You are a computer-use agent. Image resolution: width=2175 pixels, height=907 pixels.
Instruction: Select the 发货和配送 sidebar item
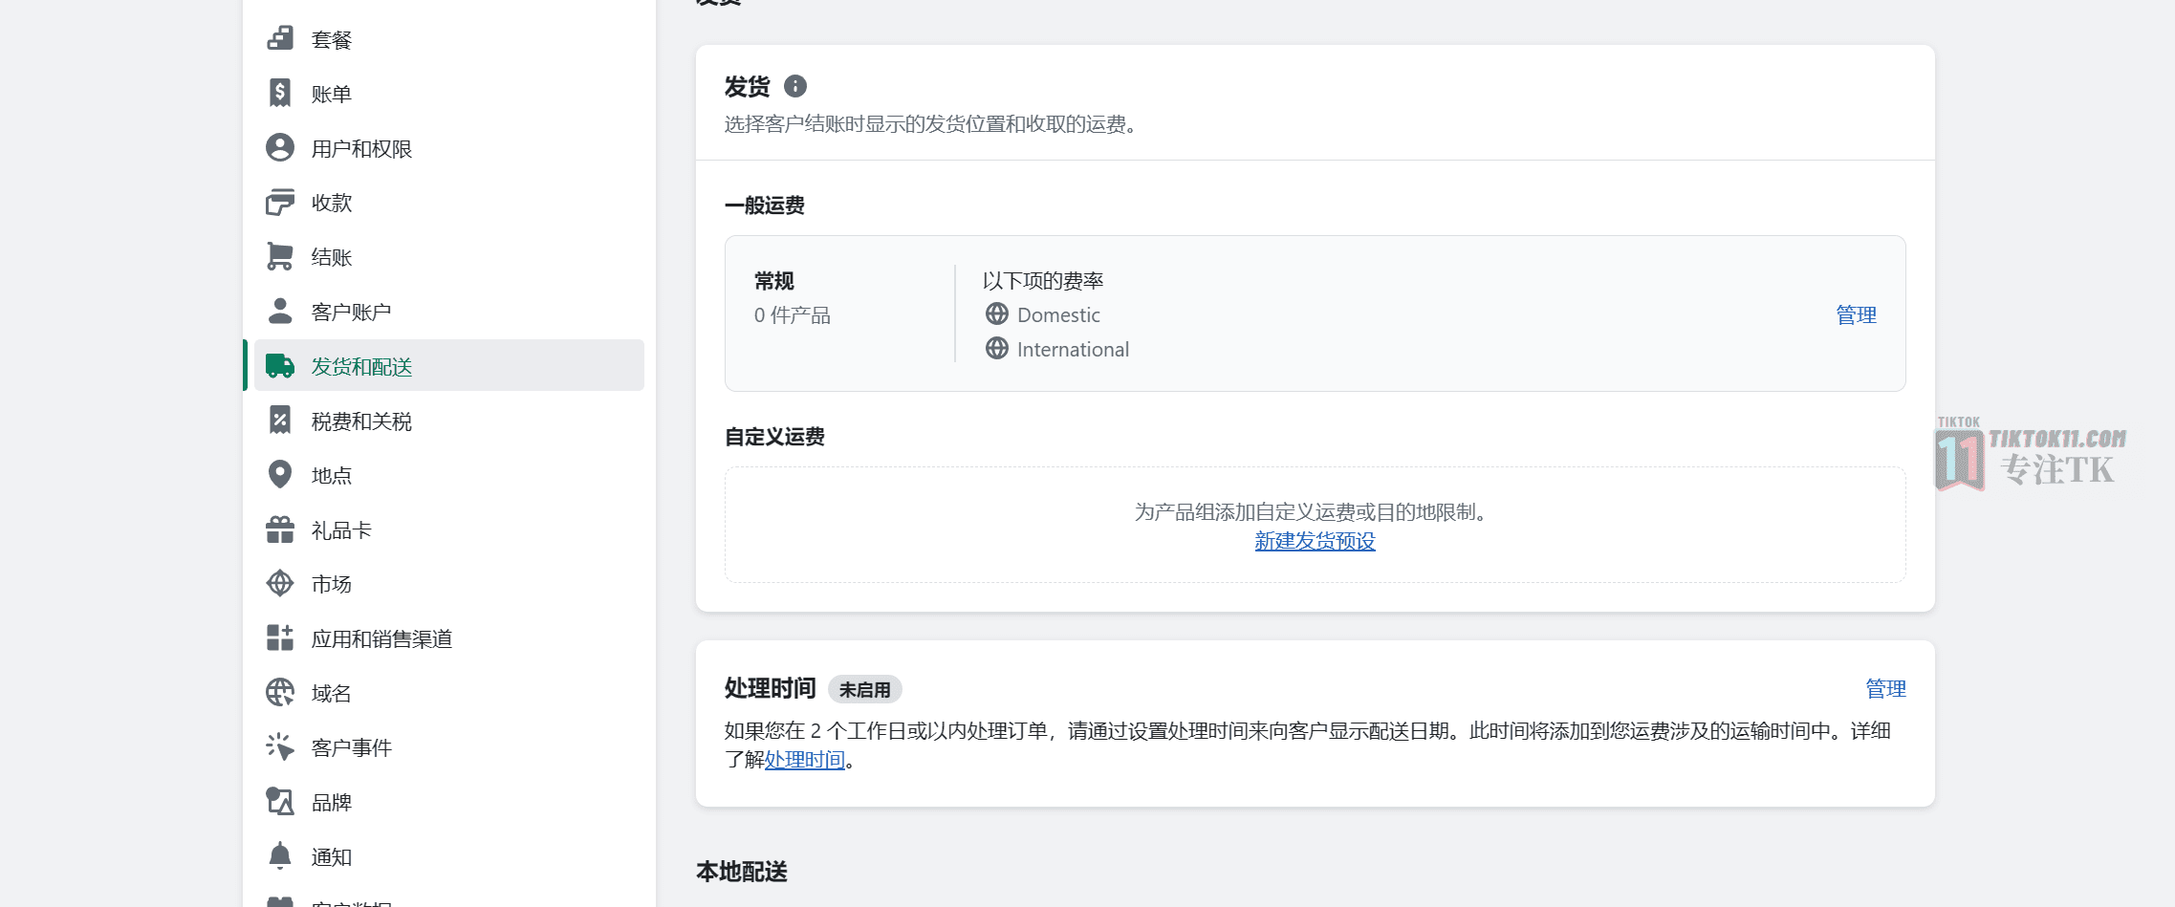point(449,366)
